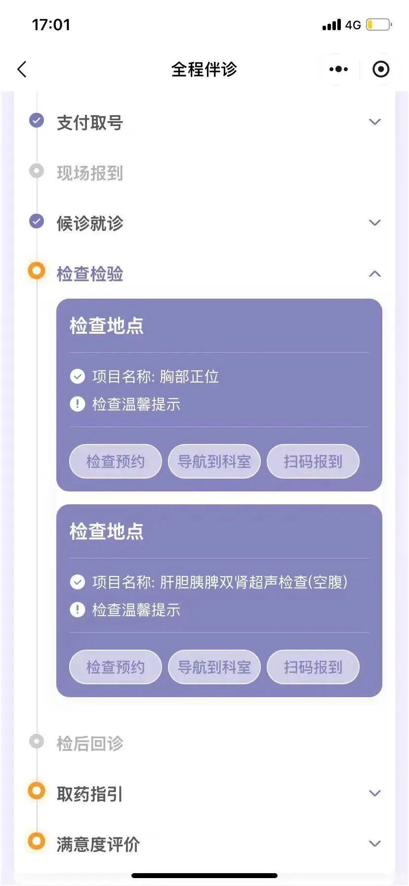Tap 检查预约 button for 胸部正位
The image size is (409, 886).
pos(116,462)
